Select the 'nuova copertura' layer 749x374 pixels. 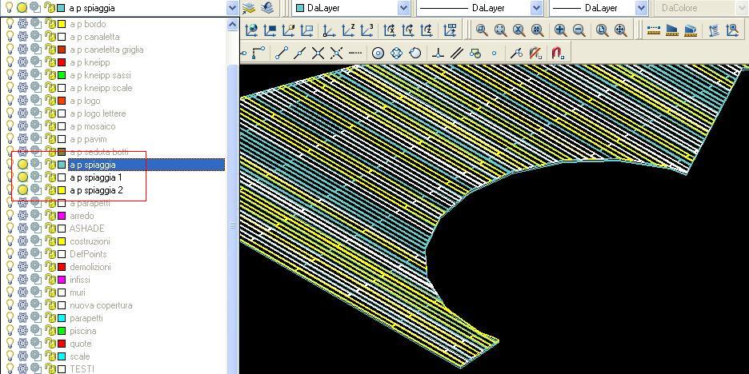(101, 305)
